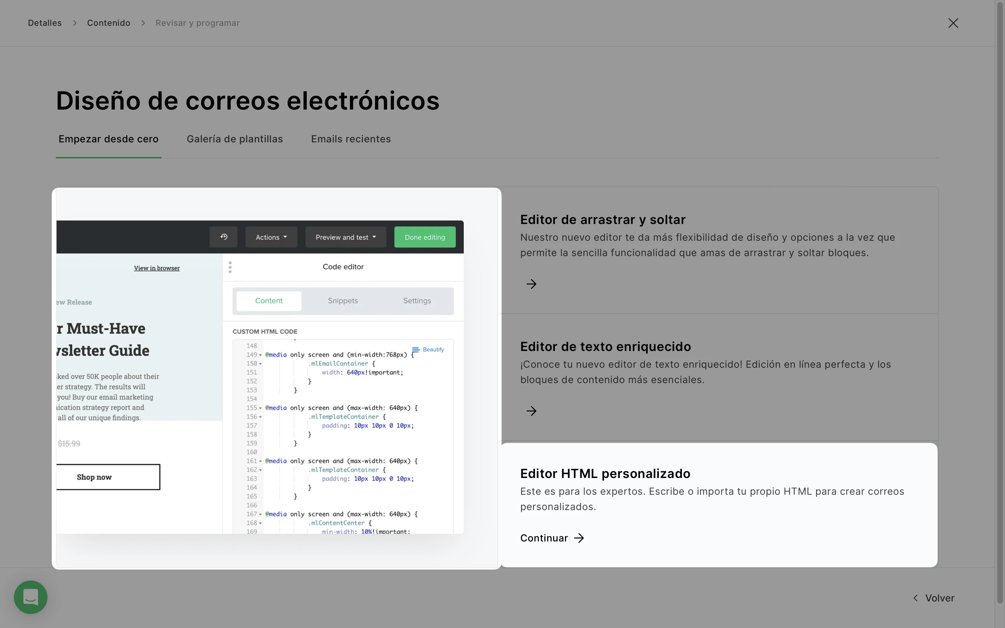The height and width of the screenshot is (628, 1005).
Task: Click the arrow under Editor de arrastrar y soltar
Action: 531,284
